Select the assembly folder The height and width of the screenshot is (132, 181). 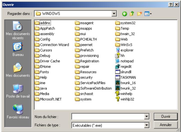45,34
